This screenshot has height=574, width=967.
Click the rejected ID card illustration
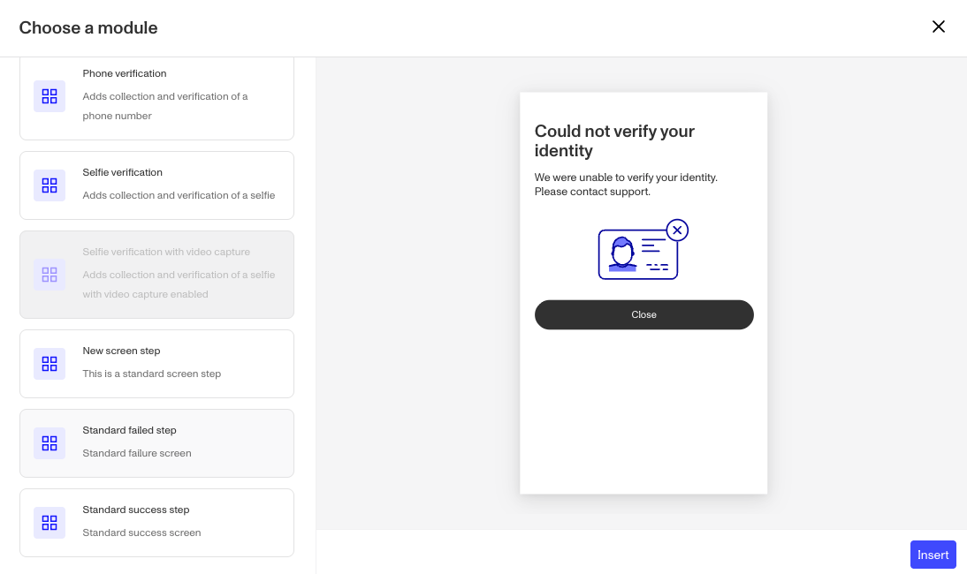[643, 249]
